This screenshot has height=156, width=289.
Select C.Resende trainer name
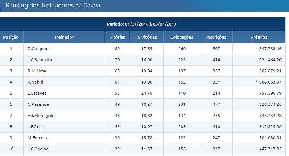point(38,104)
